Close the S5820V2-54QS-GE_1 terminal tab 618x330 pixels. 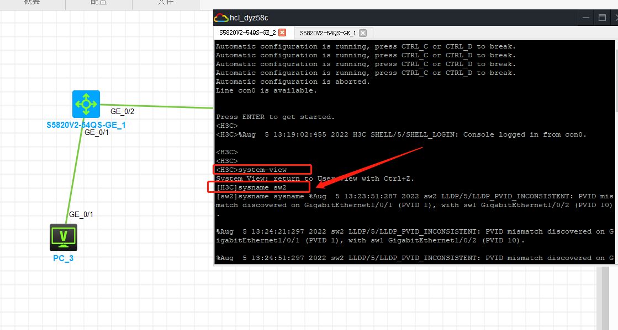pyautogui.click(x=363, y=33)
